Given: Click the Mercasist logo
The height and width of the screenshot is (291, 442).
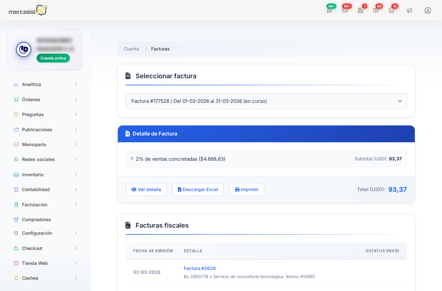Looking at the screenshot, I should point(28,10).
